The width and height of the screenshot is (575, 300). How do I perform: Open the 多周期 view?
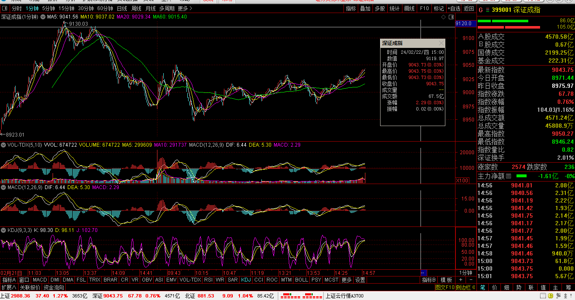(167, 8)
